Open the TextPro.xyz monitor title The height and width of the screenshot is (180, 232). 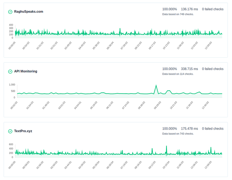tap(23, 131)
